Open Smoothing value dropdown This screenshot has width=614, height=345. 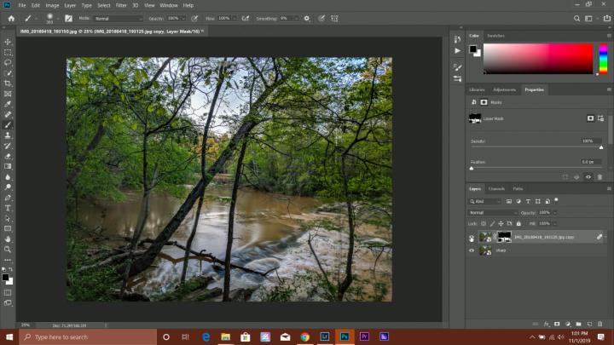coord(297,19)
